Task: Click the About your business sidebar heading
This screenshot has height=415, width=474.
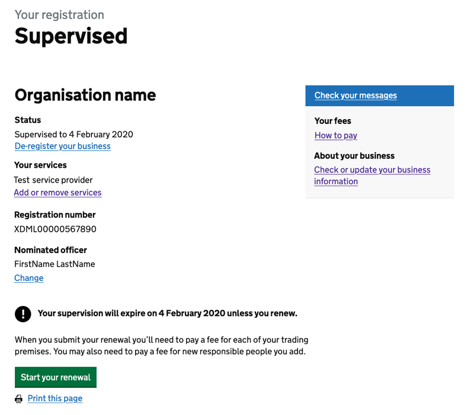Action: point(354,155)
